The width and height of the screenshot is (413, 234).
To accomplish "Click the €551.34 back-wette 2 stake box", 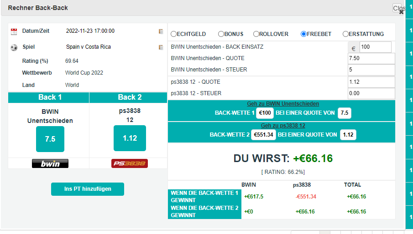I will 263,135.
